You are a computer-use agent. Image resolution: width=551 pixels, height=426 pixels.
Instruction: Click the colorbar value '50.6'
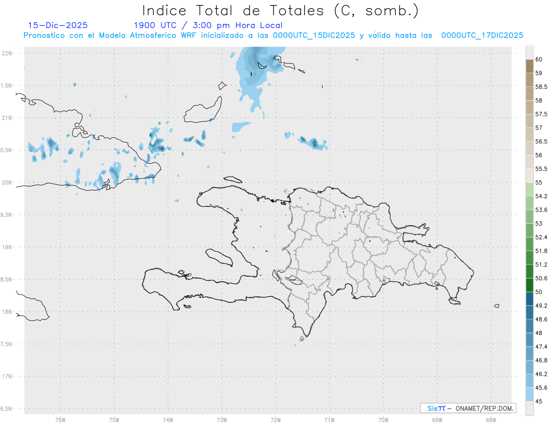click(x=541, y=278)
